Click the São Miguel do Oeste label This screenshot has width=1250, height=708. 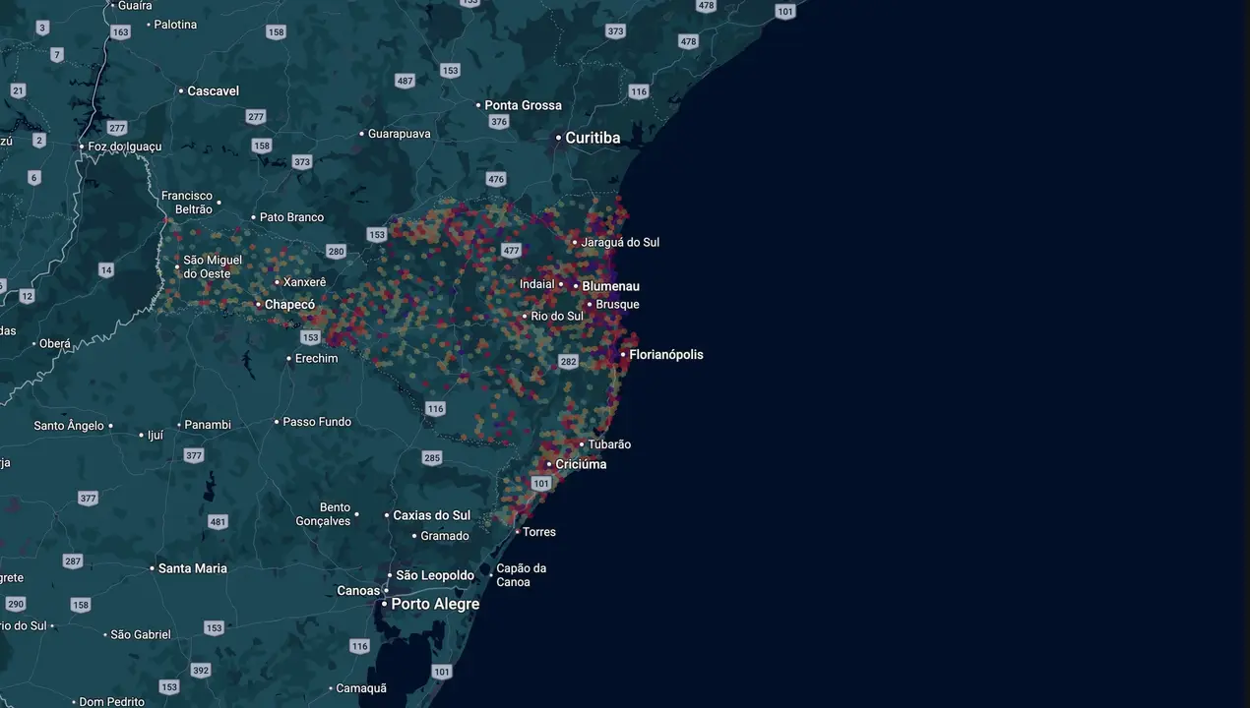click(x=213, y=266)
